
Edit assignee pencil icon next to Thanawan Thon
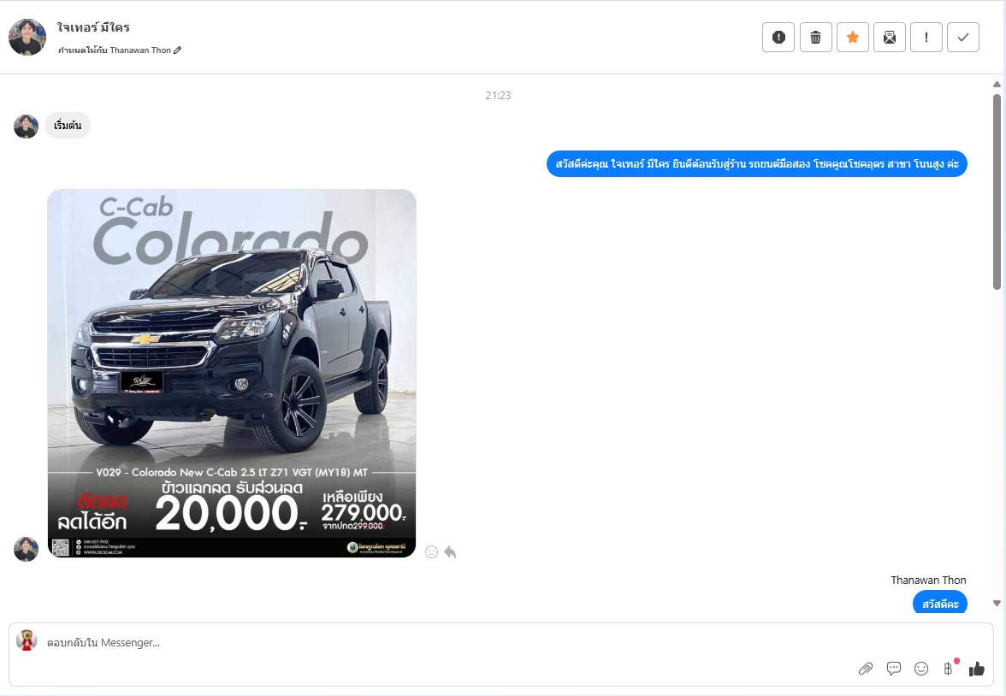coord(178,50)
